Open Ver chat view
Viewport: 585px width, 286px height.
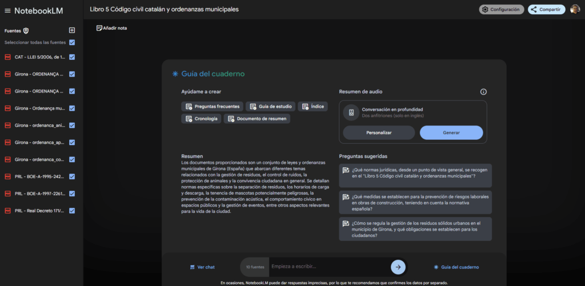(x=202, y=267)
